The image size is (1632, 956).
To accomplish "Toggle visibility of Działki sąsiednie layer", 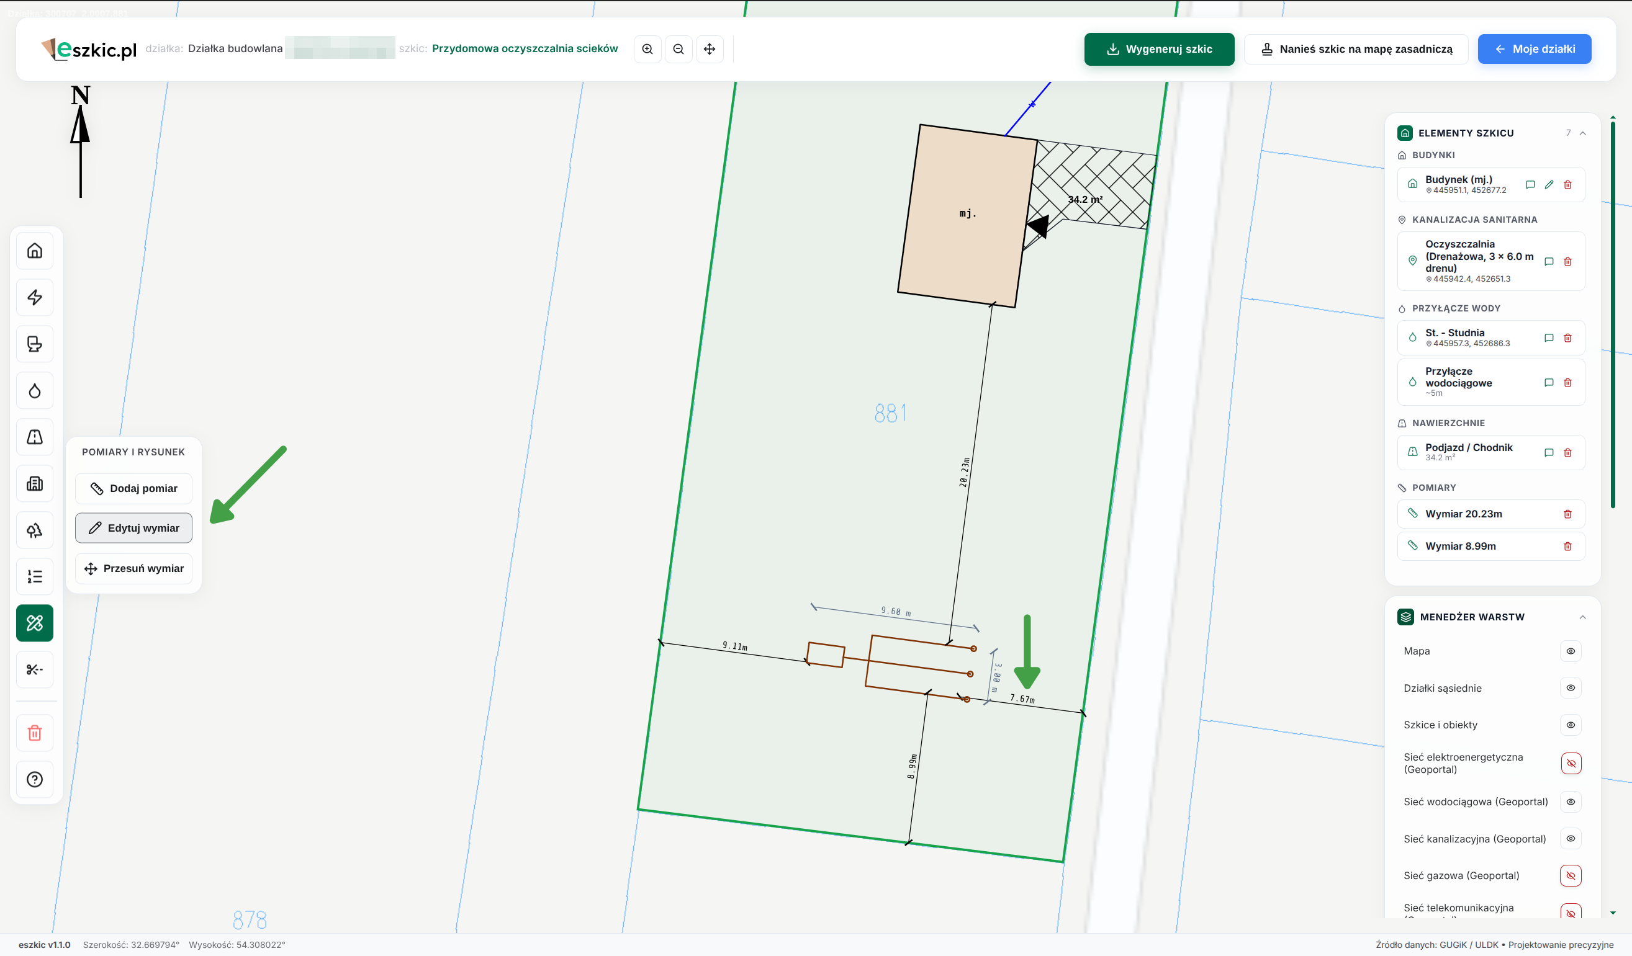I will (x=1571, y=688).
